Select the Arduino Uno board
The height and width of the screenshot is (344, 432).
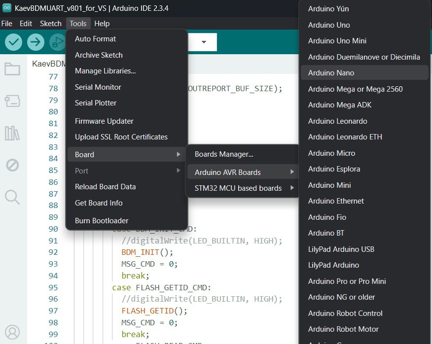pos(364,25)
